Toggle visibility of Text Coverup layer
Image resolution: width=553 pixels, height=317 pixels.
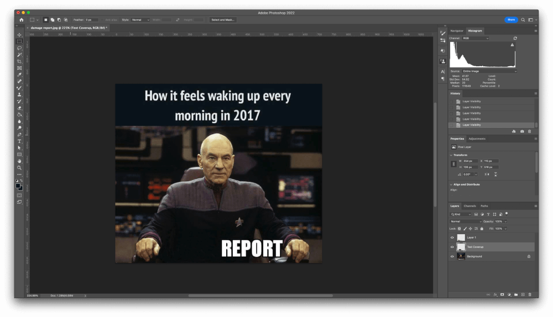(x=452, y=247)
